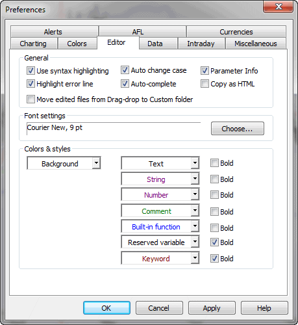The width and height of the screenshot is (298, 325).
Task: Uncheck Parameter Info checkbox
Action: click(205, 71)
